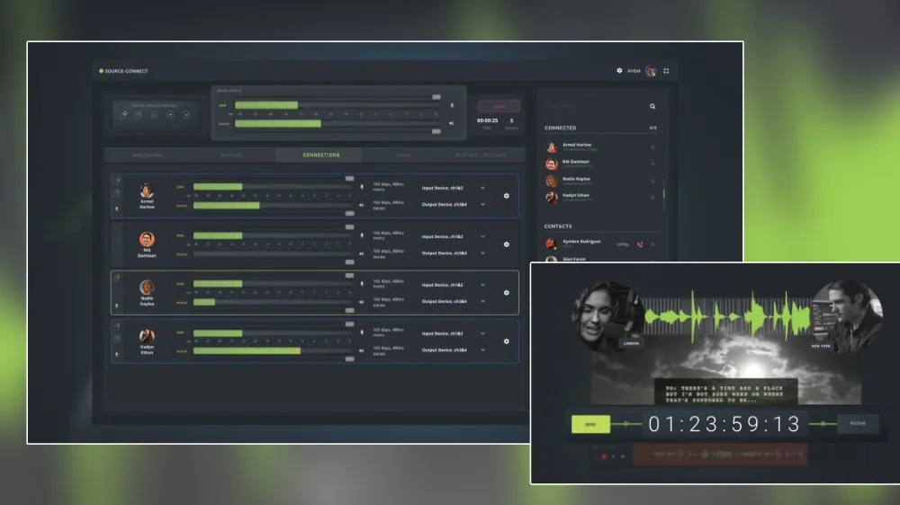The height and width of the screenshot is (505, 900).
Task: Click the green Send button
Action: click(590, 424)
